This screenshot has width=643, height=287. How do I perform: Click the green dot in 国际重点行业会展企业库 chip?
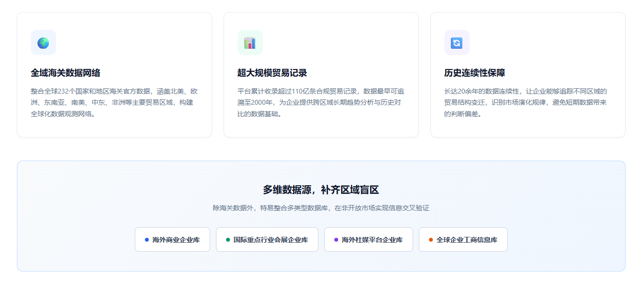[228, 240]
